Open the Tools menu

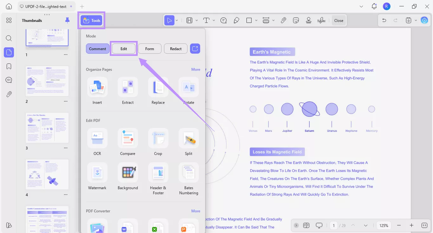point(91,20)
